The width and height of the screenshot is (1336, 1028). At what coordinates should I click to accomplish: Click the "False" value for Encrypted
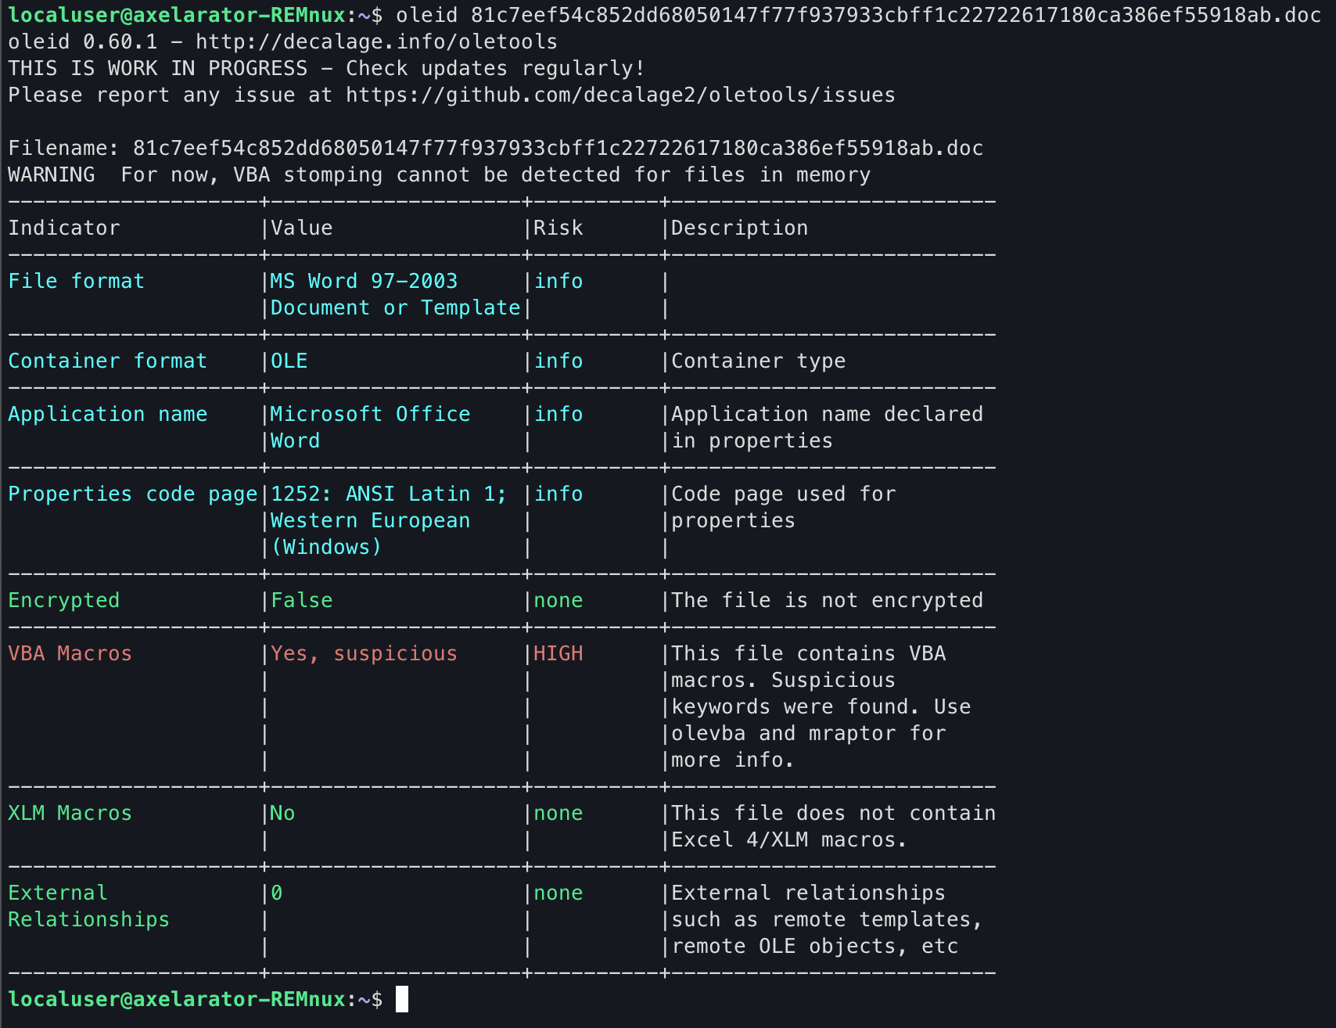click(x=302, y=600)
